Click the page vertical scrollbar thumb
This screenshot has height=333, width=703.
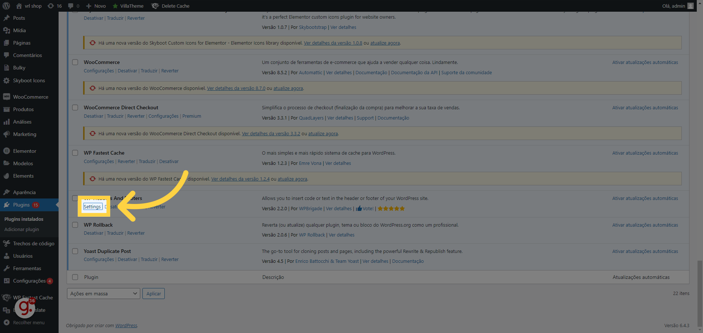click(700, 293)
